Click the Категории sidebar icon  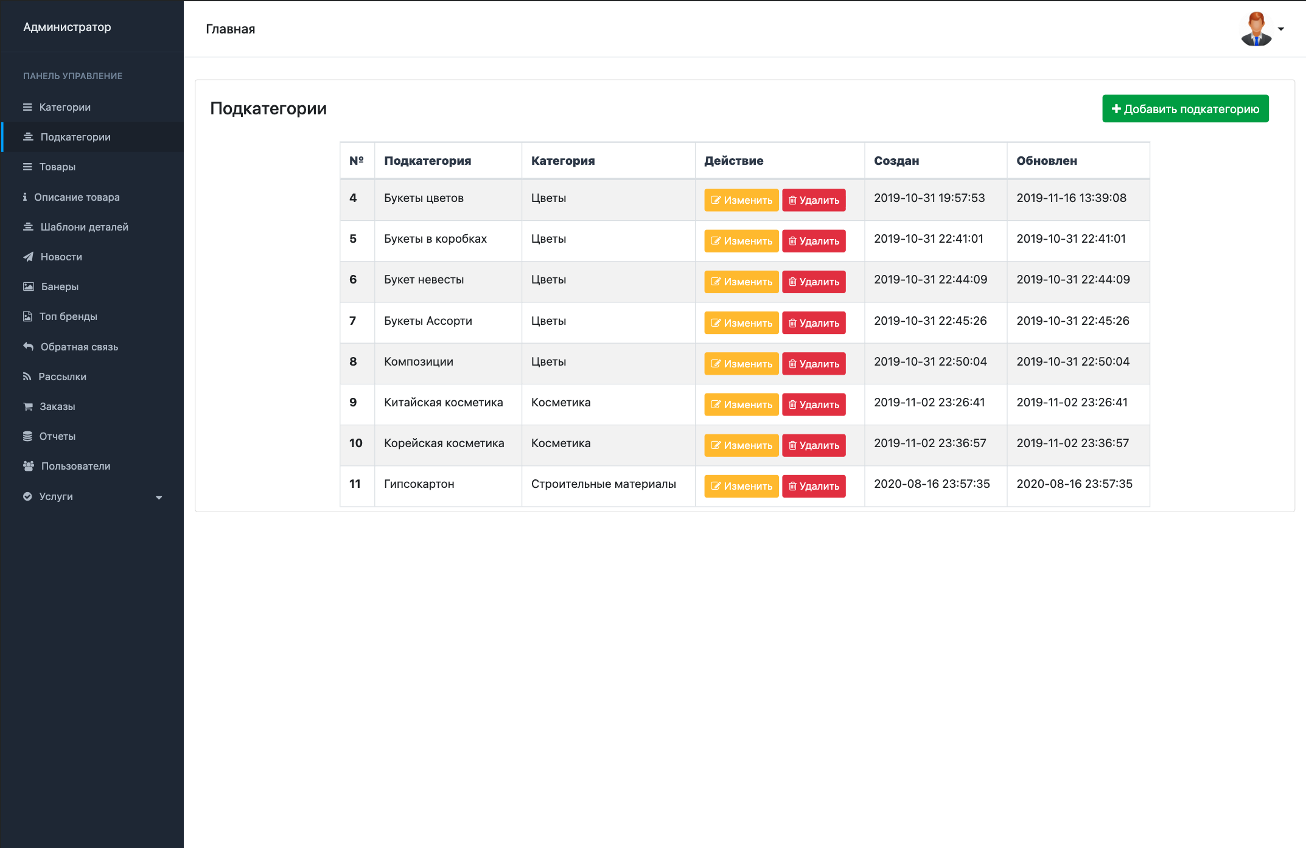click(27, 107)
